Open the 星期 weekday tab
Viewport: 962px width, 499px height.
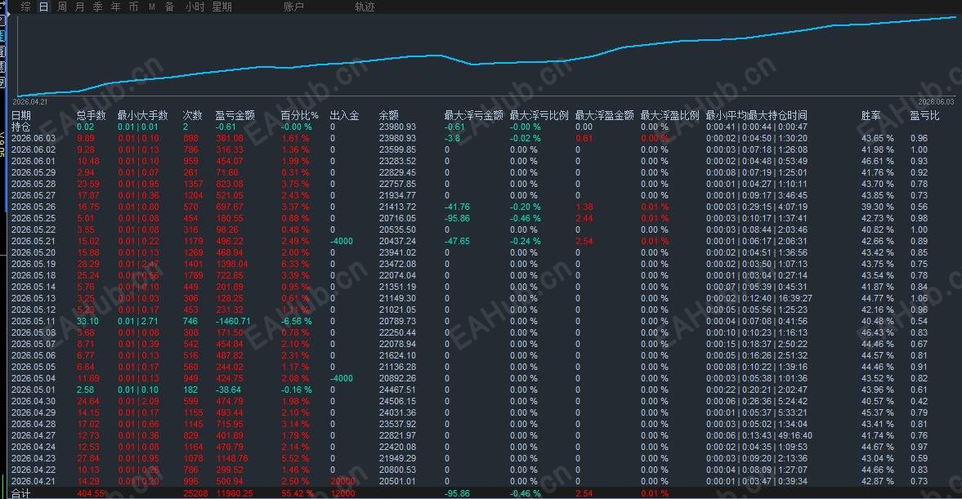click(221, 7)
